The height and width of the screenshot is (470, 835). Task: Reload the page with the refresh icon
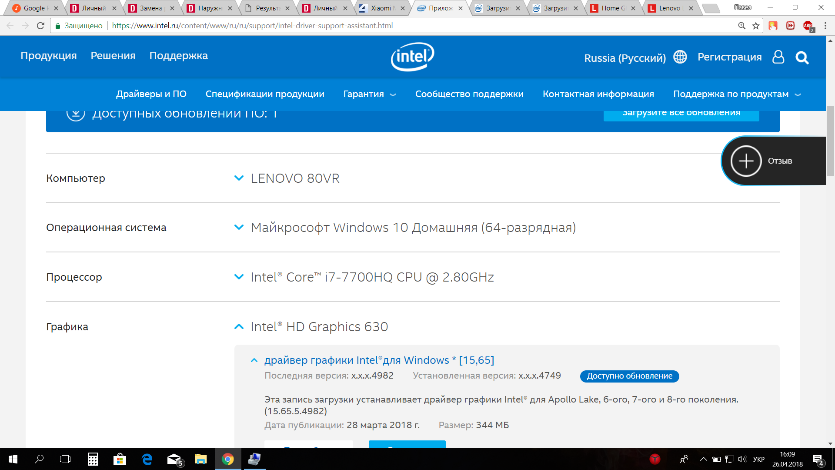(40, 26)
